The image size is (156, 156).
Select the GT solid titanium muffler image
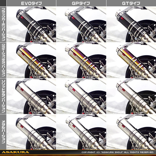coord(131,96)
